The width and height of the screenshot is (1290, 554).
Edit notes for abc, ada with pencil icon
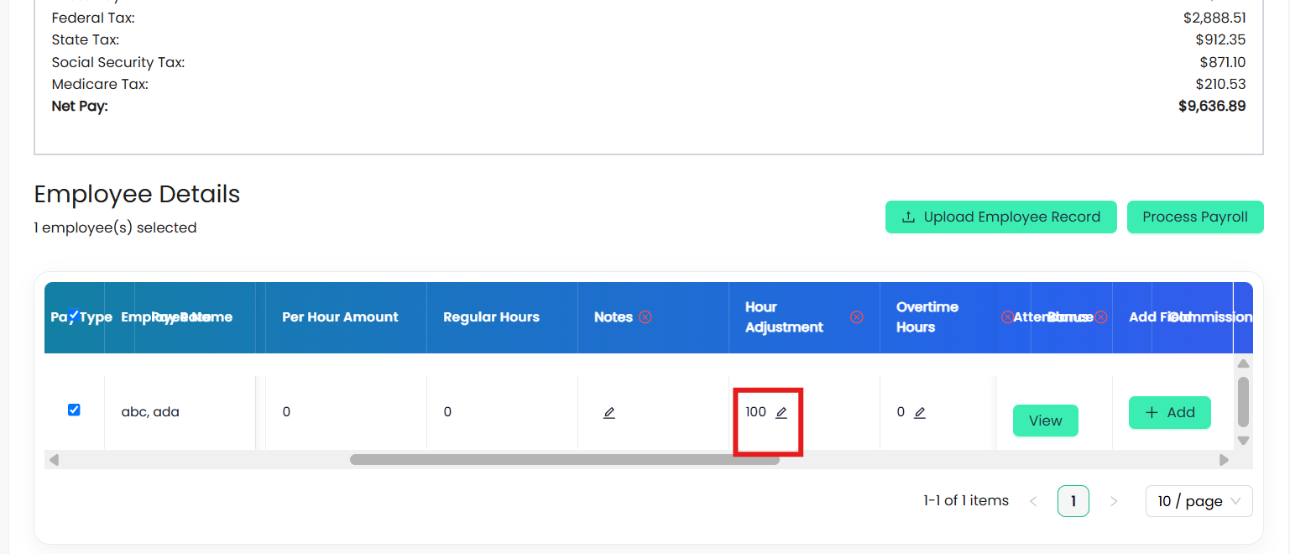(x=609, y=413)
